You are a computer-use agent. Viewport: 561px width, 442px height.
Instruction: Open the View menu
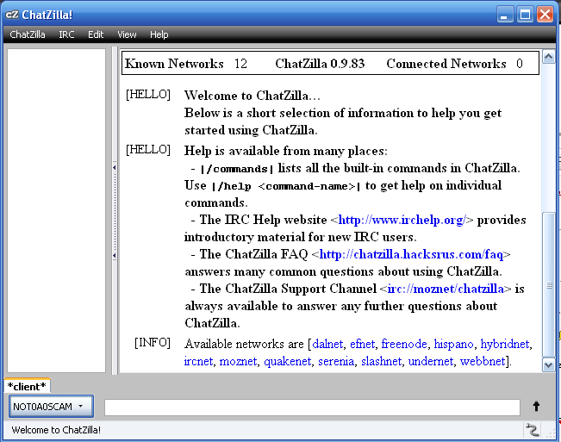tap(127, 34)
